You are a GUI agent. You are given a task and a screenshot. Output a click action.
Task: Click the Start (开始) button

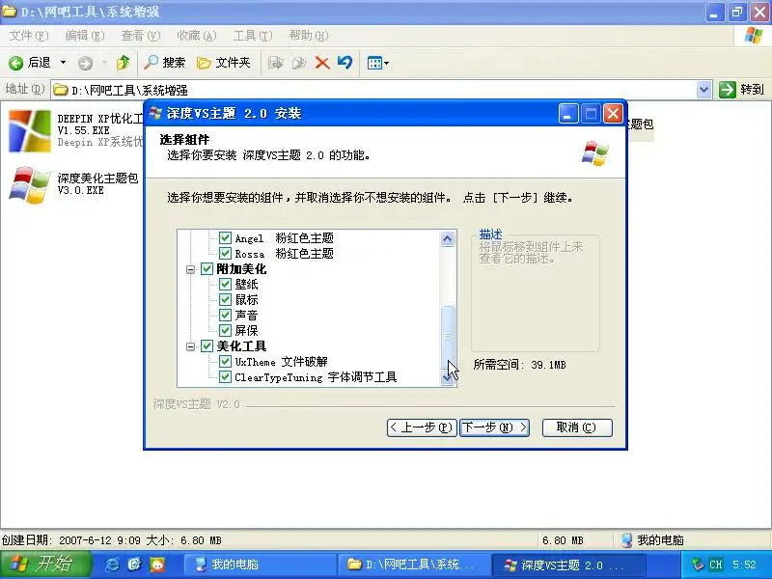45,564
